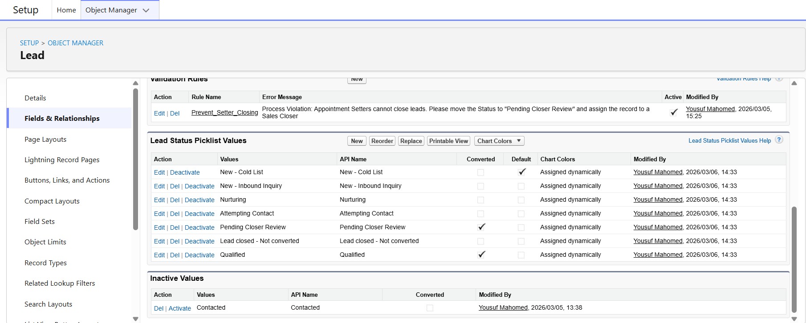Open Yousuf Mahomed link in validation rule row
The image size is (806, 323).
(x=710, y=109)
